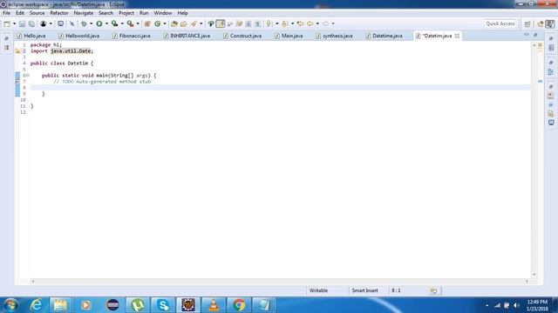
Task: Click the Search flashlight icon
Action: tap(194, 23)
